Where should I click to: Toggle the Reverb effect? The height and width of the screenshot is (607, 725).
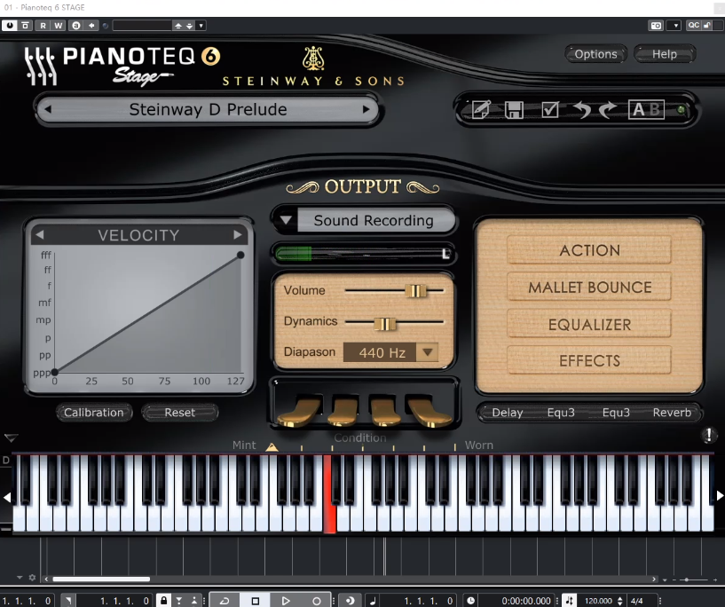[672, 413]
